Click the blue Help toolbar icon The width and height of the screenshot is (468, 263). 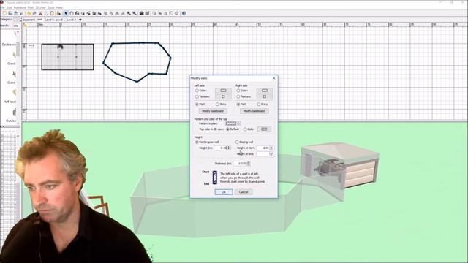[184, 13]
